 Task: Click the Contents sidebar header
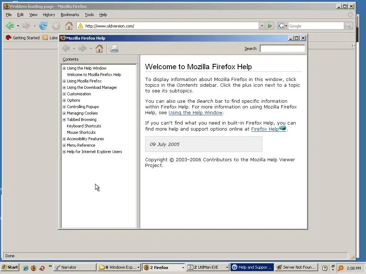coord(99,60)
